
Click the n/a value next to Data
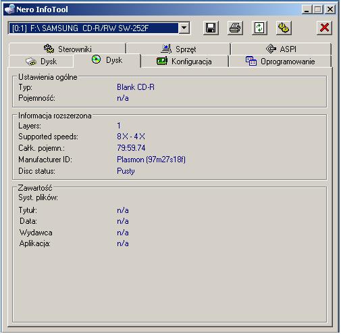123,221
